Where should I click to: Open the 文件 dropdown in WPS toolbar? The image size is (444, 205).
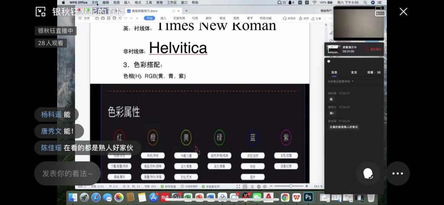[86, 19]
